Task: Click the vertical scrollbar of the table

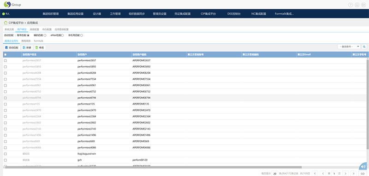Action: pyautogui.click(x=368, y=104)
